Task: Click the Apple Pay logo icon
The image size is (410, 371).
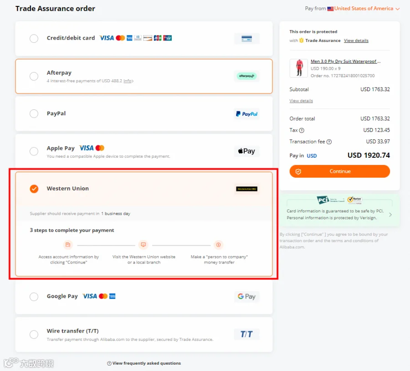Action: 246,151
